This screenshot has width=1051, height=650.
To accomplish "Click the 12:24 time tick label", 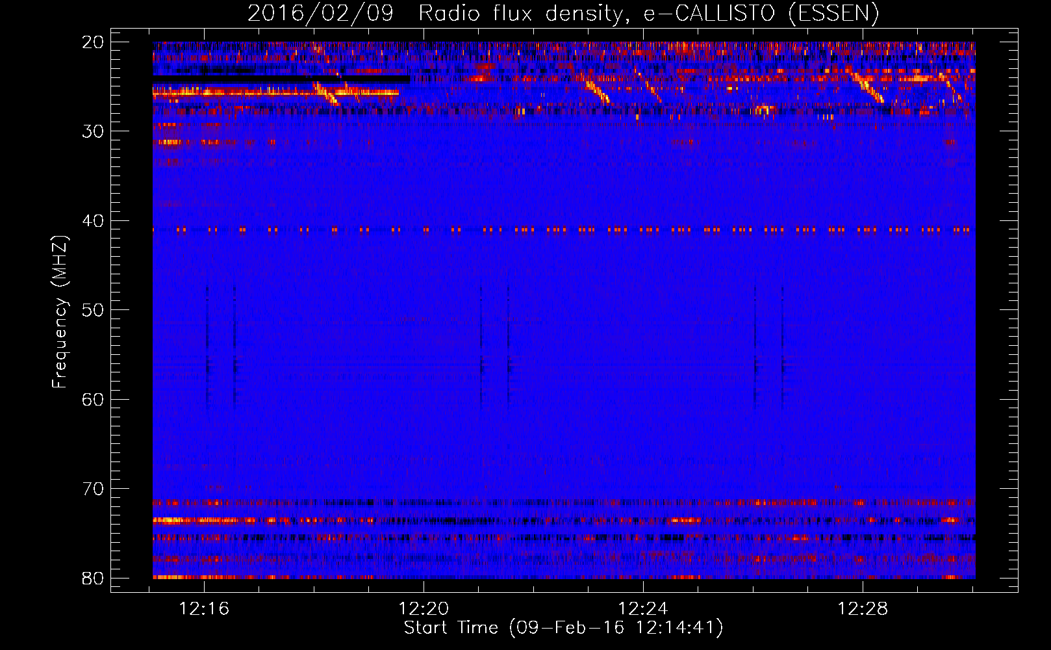I will [x=643, y=609].
